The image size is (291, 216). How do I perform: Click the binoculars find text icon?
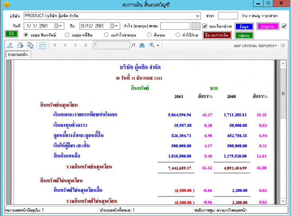pos(142,45)
